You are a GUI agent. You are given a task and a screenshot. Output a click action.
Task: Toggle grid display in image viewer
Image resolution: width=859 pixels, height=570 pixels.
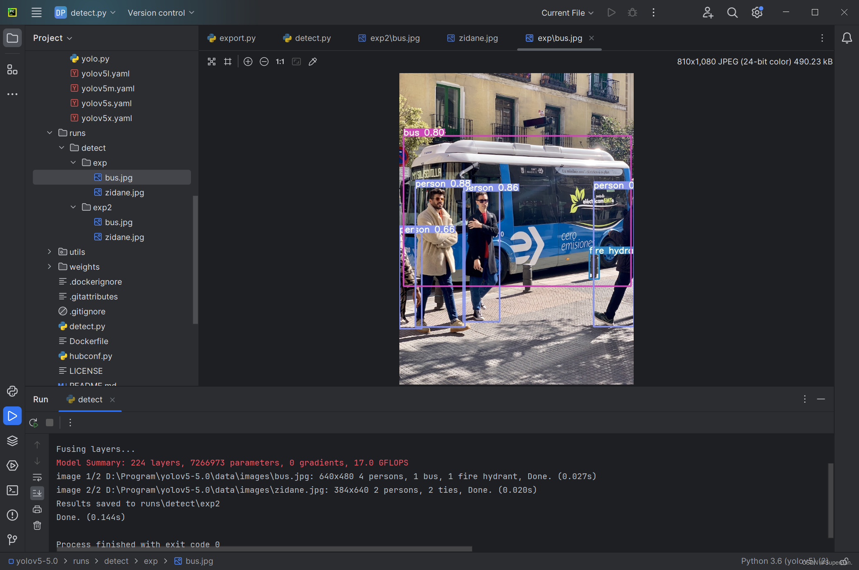tap(228, 62)
